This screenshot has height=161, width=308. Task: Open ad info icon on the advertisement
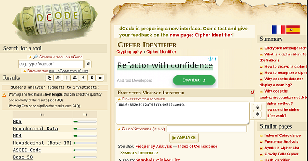coord(210,58)
